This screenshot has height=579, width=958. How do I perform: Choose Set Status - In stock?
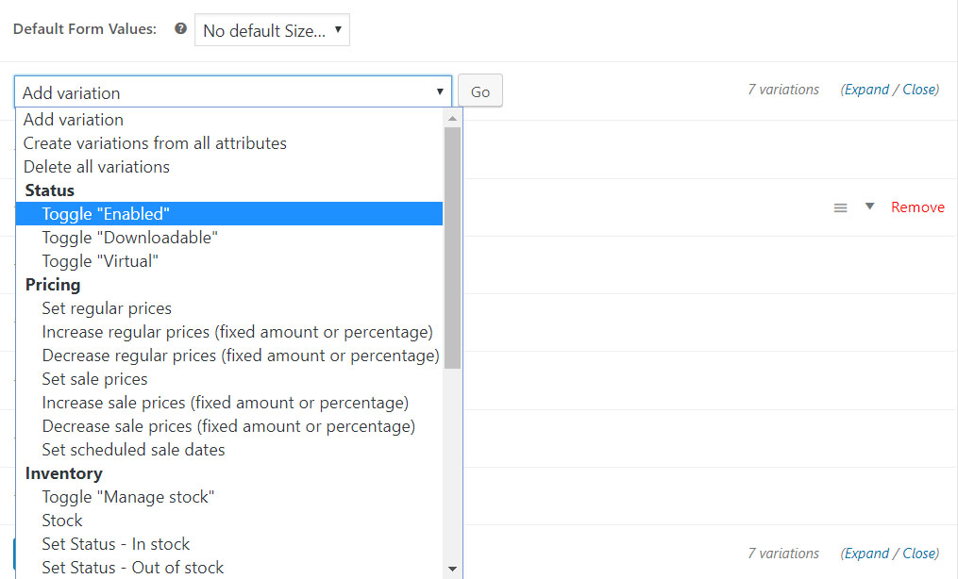coord(229,543)
